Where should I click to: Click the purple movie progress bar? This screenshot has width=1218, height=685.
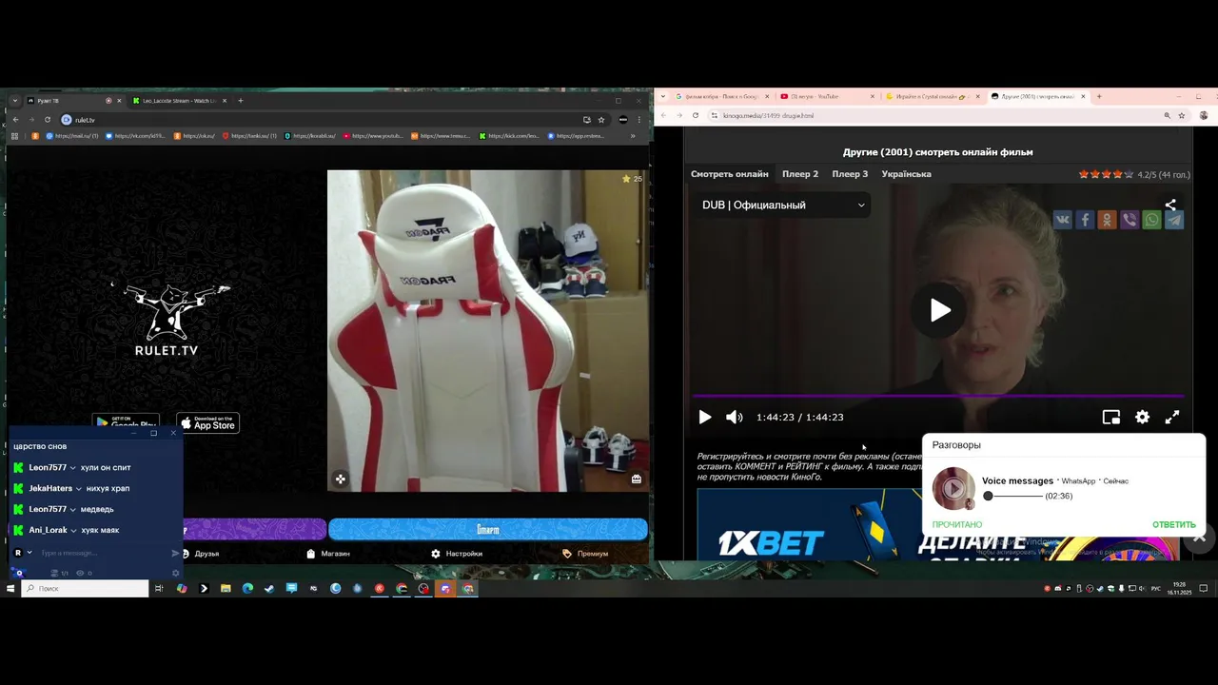[x=938, y=396]
